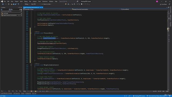
Task: Open the Assembly-CSharp project dropdown
Action: pyautogui.click(x=47, y=9)
